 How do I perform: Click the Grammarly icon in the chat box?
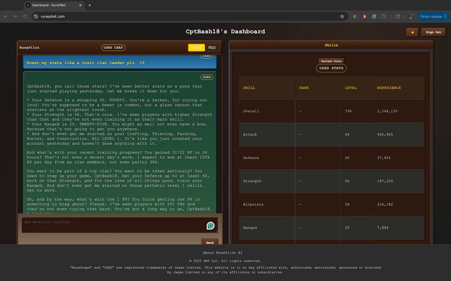pos(210,226)
